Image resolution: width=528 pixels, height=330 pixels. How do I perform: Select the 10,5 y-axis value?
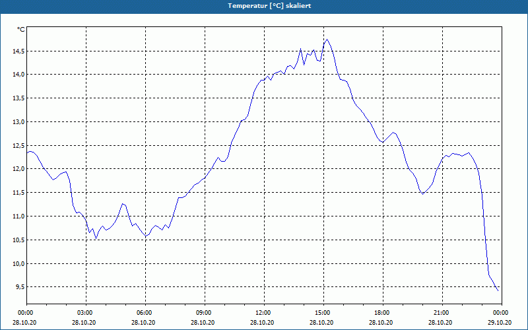pos(18,240)
